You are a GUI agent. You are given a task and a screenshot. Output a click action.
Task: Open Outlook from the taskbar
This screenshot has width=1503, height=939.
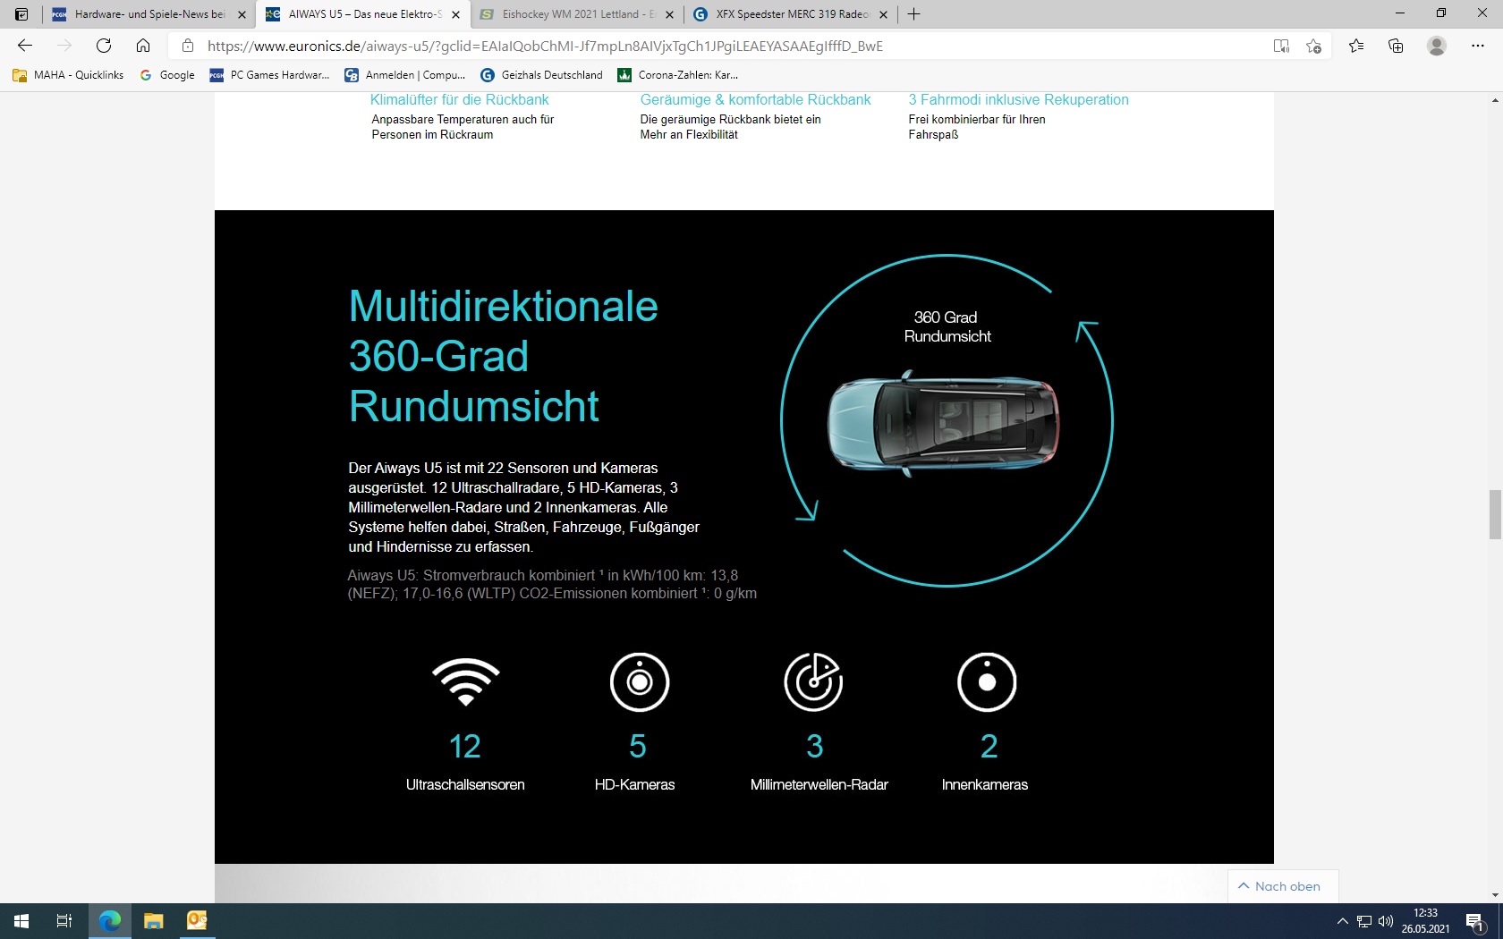coord(197,921)
